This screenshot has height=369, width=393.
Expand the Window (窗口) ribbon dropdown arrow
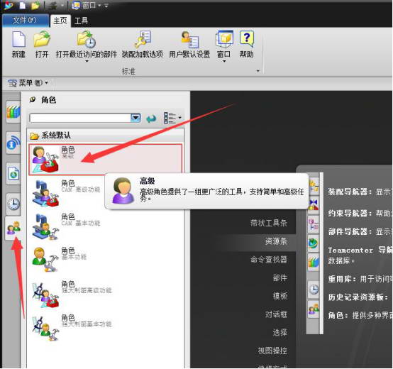coord(224,61)
